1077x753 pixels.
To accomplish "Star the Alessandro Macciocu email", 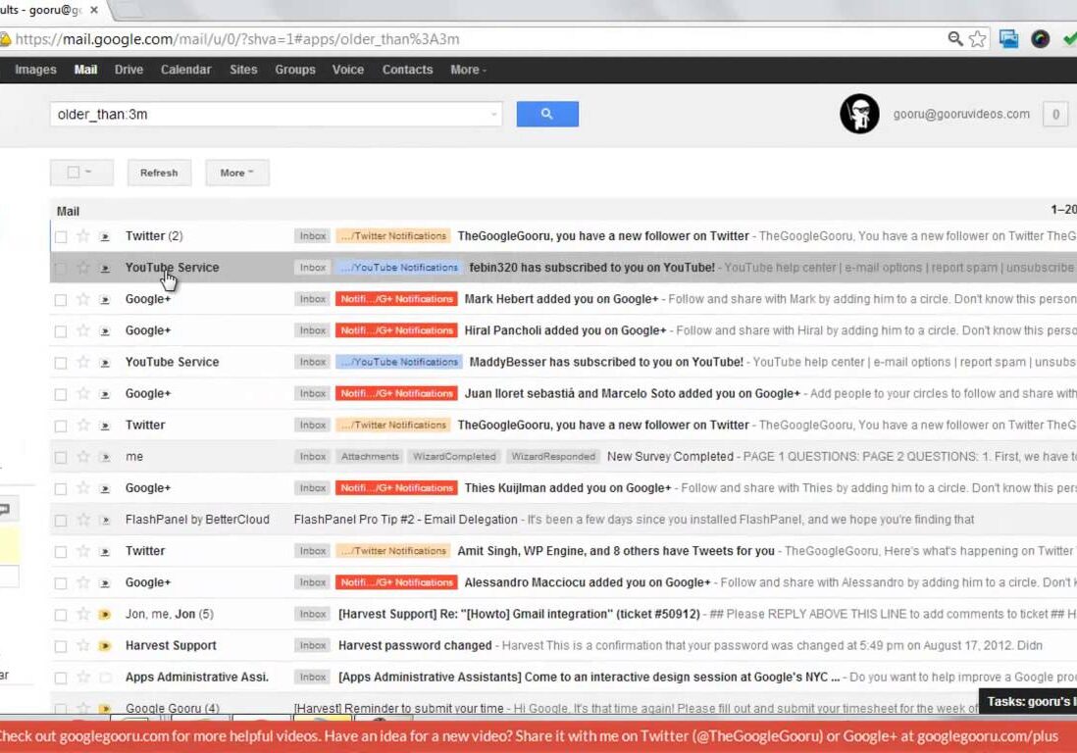I will [83, 582].
